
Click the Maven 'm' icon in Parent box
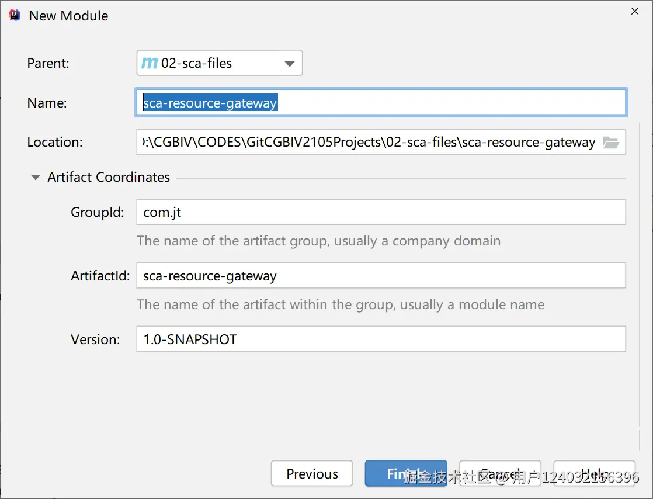tap(150, 63)
